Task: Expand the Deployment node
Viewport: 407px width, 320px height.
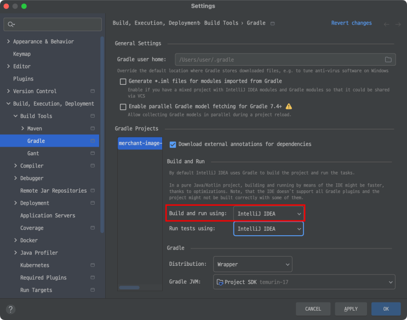Action: tap(15, 203)
